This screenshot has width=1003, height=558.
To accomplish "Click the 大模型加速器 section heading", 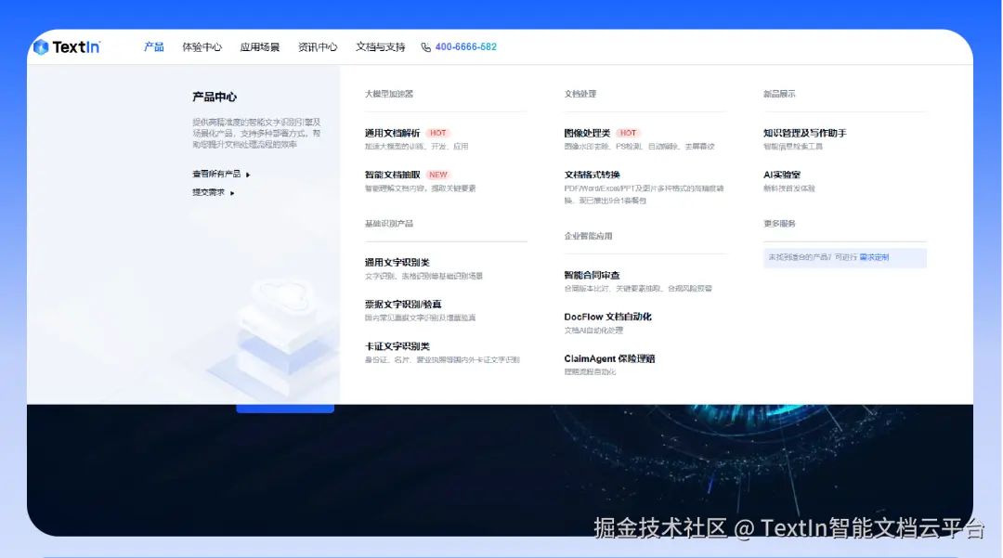I will tap(389, 94).
